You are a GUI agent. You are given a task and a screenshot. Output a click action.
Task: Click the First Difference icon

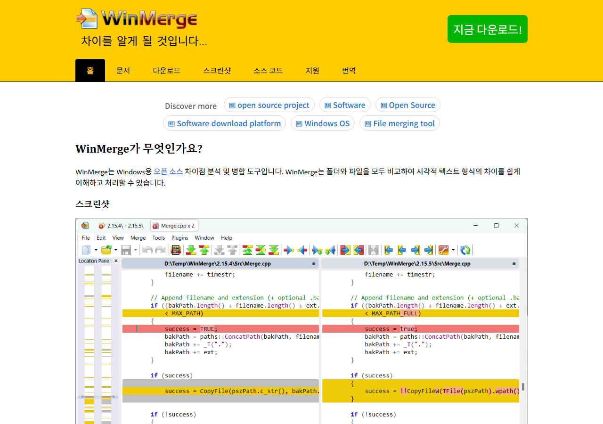click(247, 250)
